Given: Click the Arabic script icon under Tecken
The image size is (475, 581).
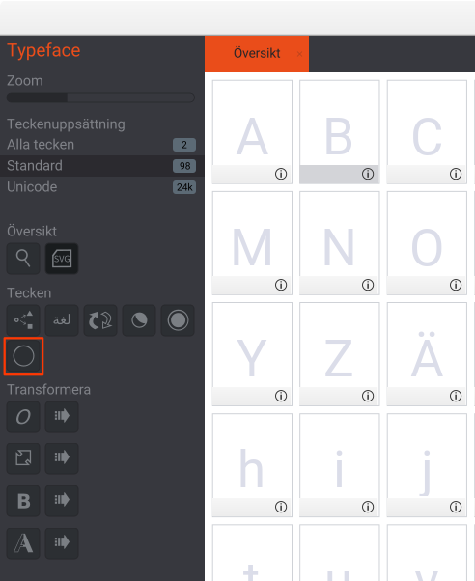Looking at the screenshot, I should point(62,320).
